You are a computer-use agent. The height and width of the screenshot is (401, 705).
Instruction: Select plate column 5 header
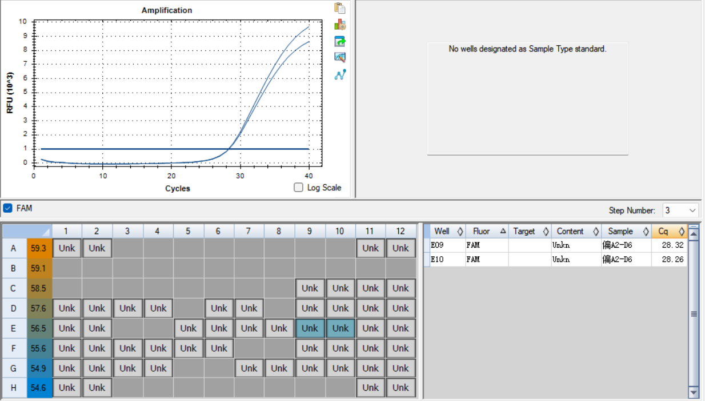tap(188, 231)
